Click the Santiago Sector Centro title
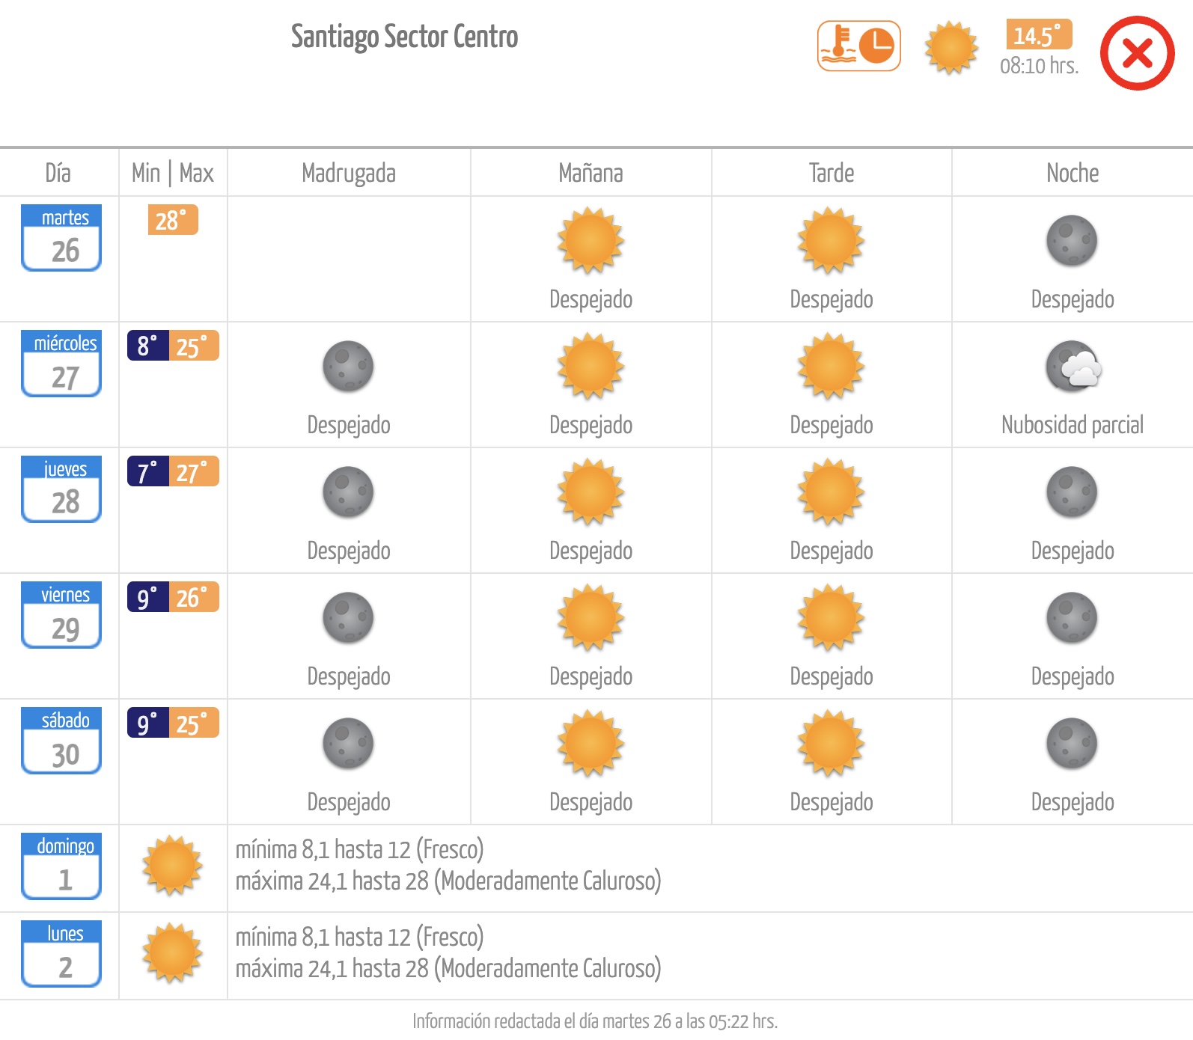The width and height of the screenshot is (1193, 1040). [404, 37]
